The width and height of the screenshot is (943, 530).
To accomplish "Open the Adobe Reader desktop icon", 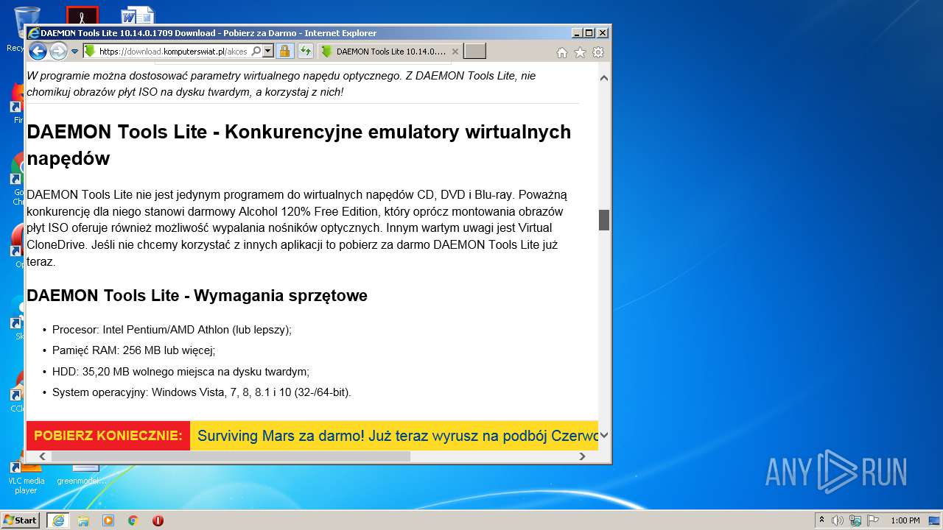I will tap(82, 15).
